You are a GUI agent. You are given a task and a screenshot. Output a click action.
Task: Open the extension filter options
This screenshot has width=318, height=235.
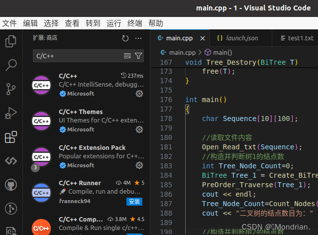tap(138, 56)
